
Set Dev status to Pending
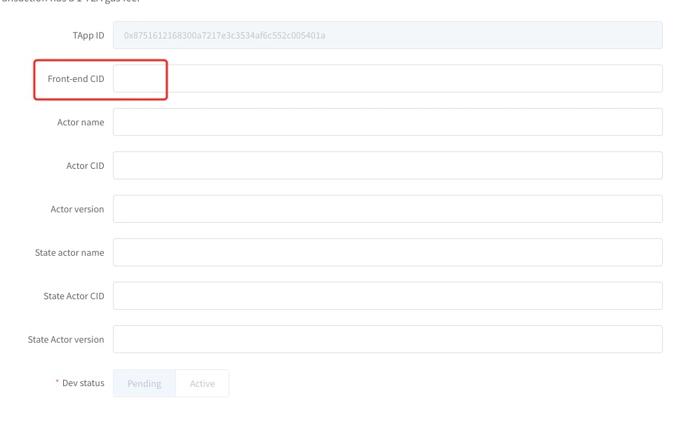tap(144, 383)
